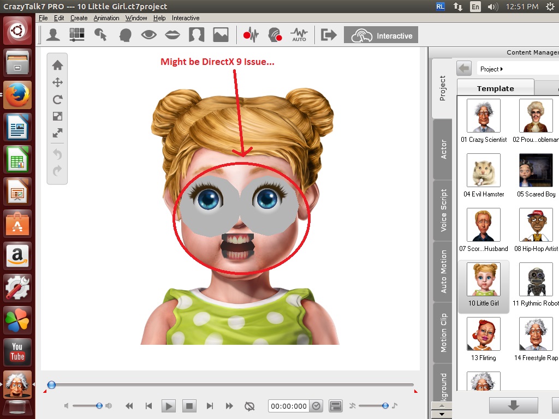Select the Head Orientation toolbar icon
Screen dimensions: 559x419
tap(125, 35)
